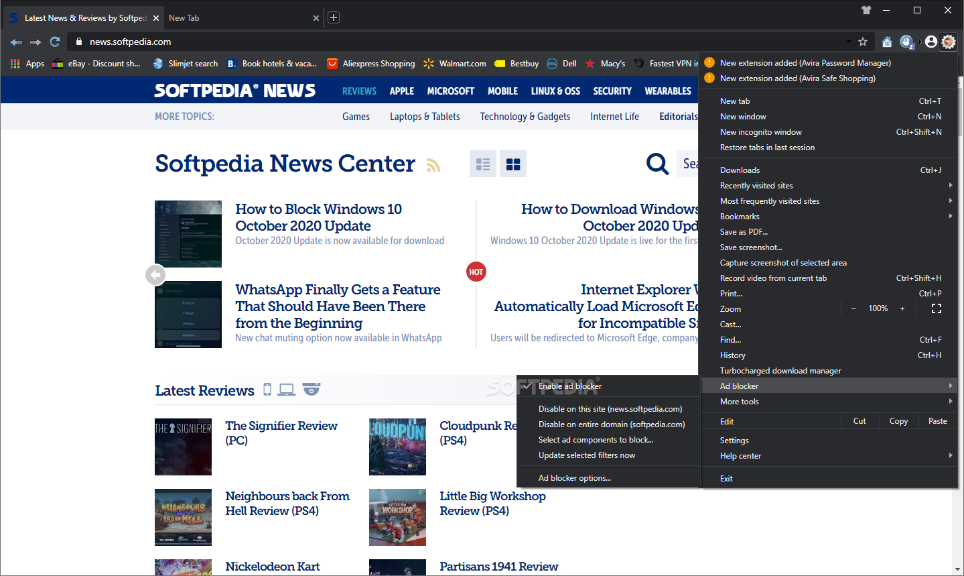
Task: Open a new tab with plus button
Action: [334, 17]
